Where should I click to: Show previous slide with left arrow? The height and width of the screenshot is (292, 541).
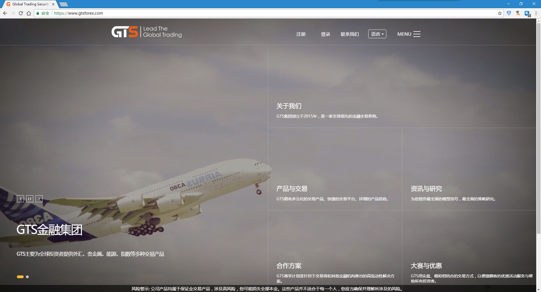pos(21,199)
